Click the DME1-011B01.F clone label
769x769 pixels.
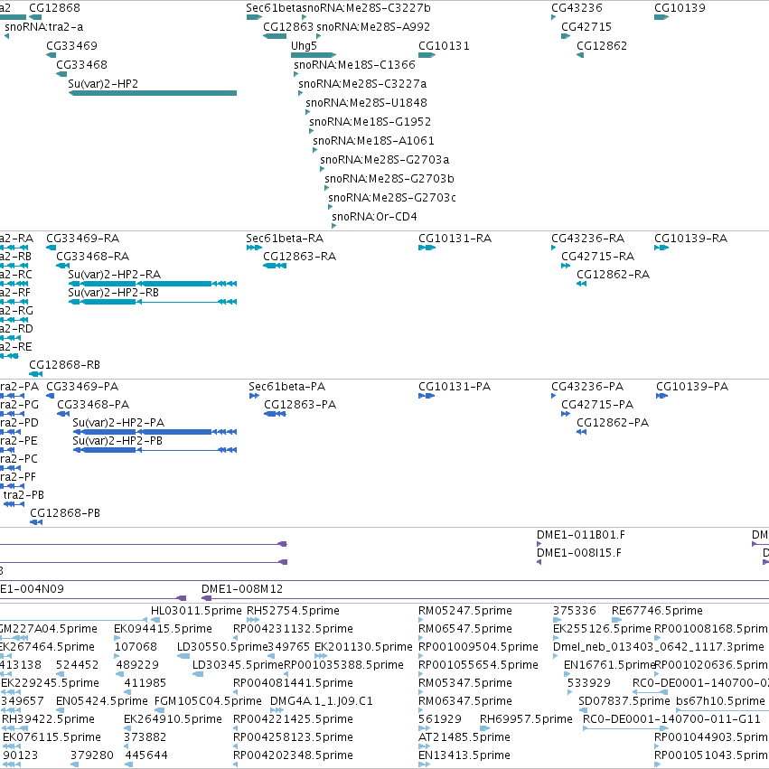click(581, 535)
